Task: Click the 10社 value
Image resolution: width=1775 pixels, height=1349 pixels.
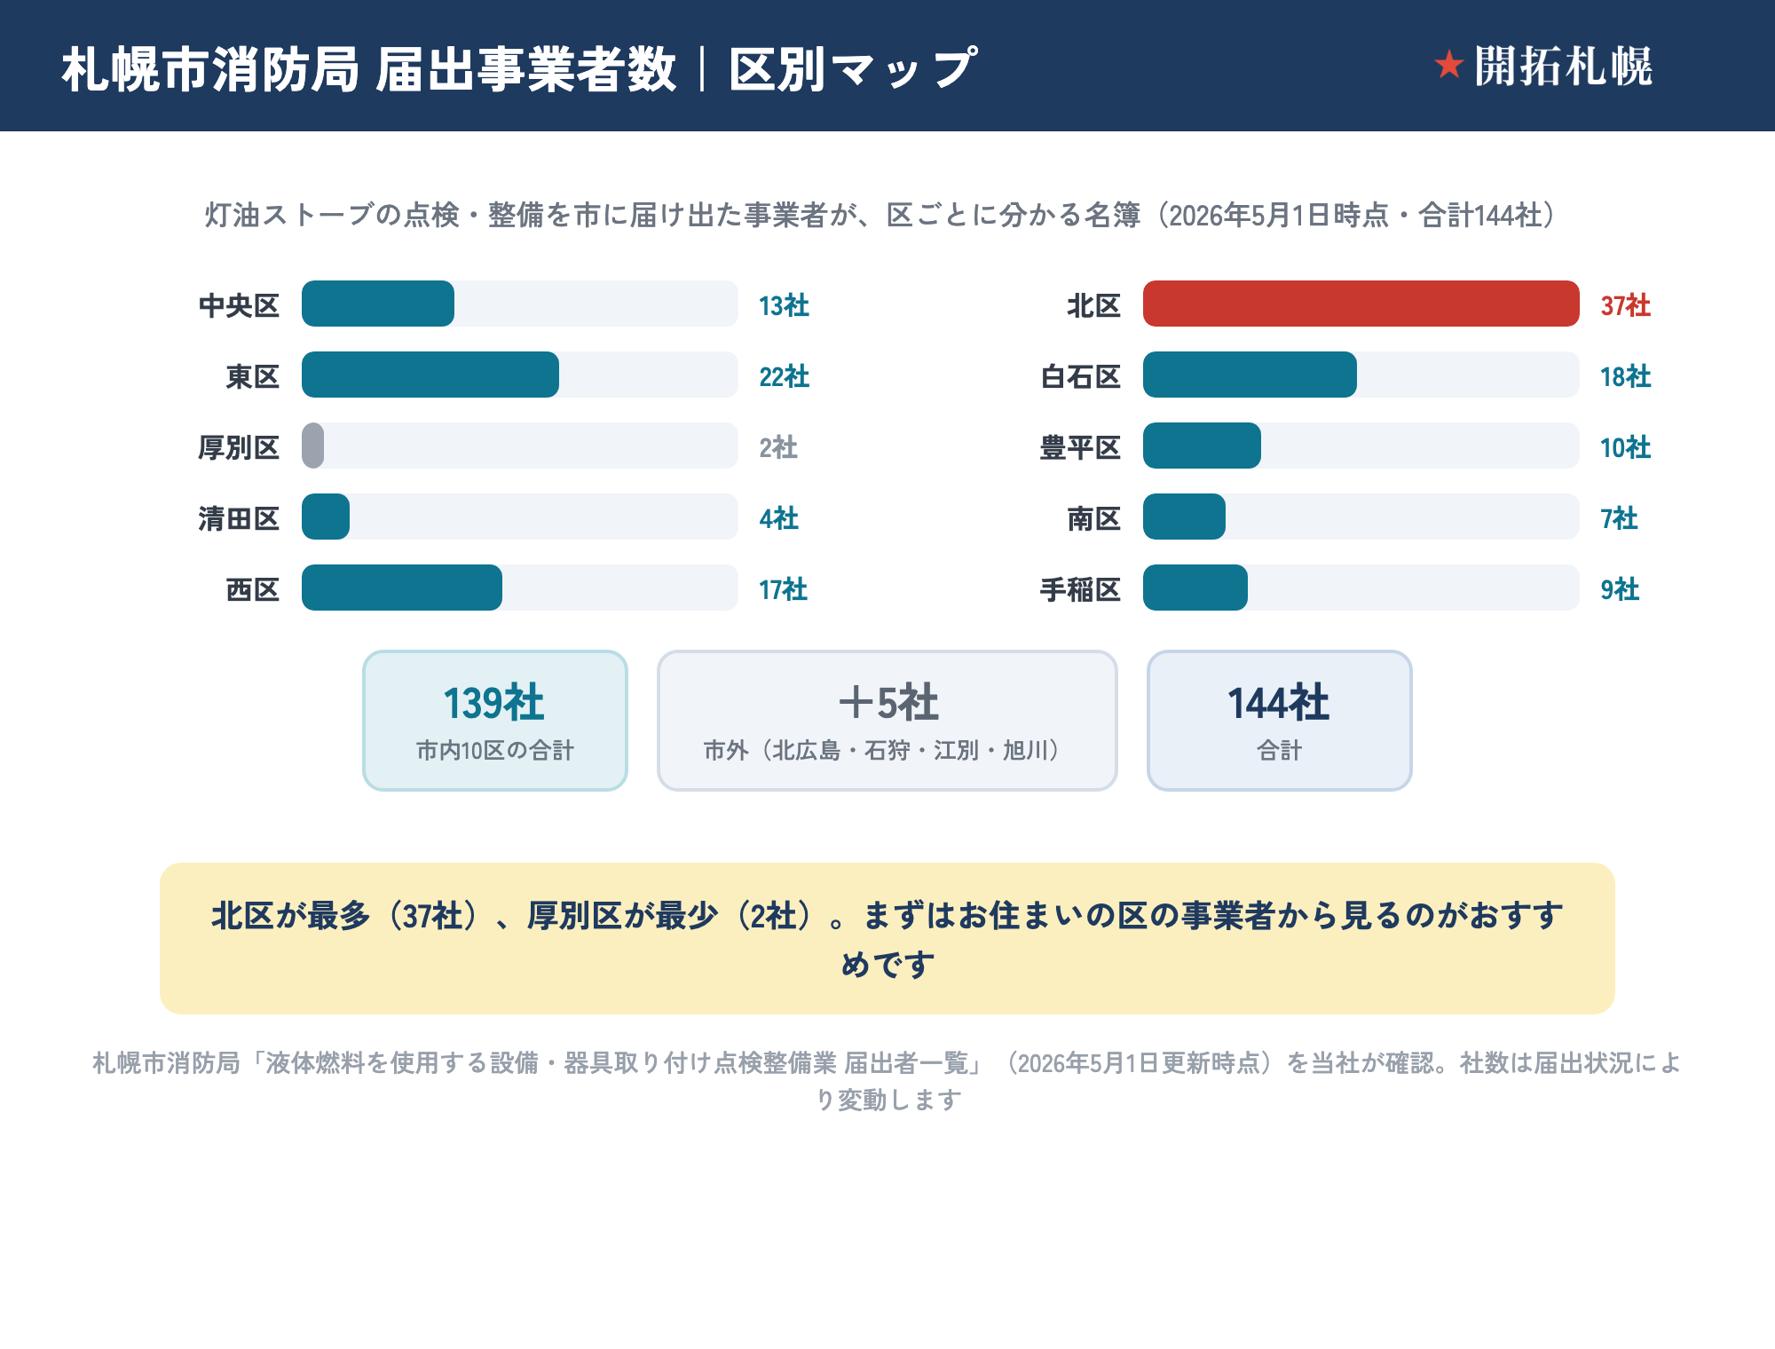Action: click(1625, 447)
